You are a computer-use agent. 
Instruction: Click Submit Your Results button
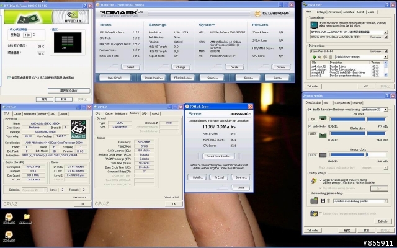[219, 156]
